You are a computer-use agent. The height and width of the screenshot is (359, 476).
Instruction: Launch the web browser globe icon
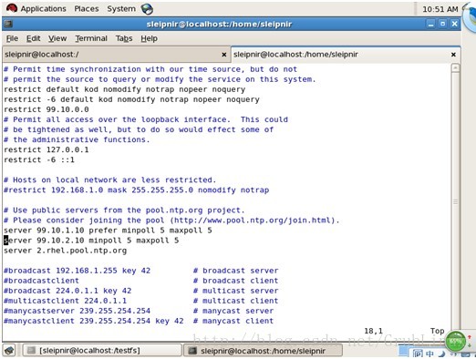[x=147, y=9]
